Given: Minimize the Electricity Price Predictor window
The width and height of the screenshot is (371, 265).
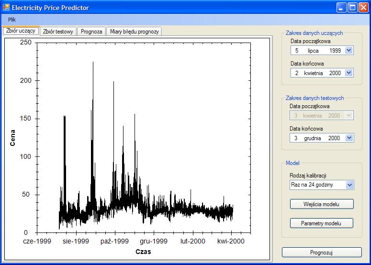Looking at the screenshot, I should click(341, 8).
